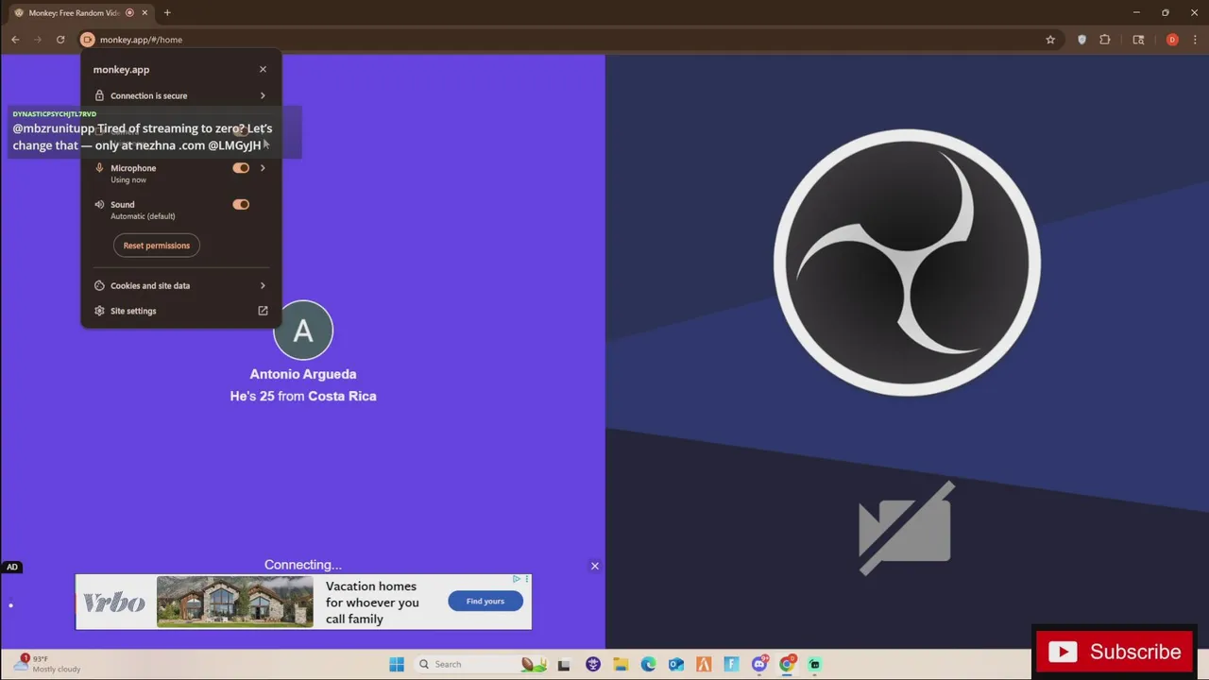Open File Explorer from taskbar

point(621,664)
